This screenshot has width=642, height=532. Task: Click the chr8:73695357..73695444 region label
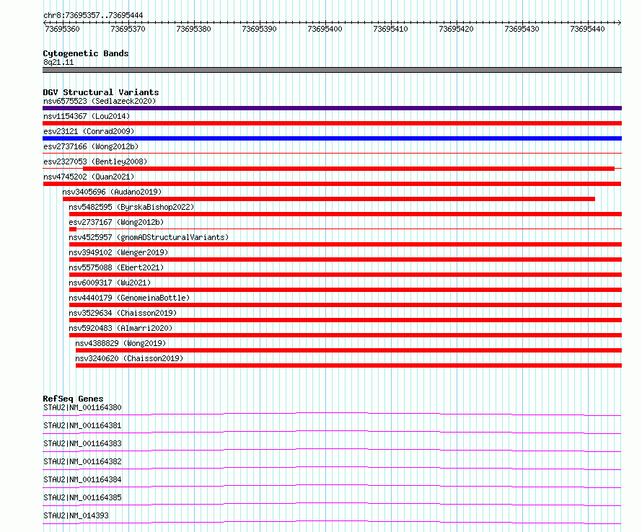[93, 15]
